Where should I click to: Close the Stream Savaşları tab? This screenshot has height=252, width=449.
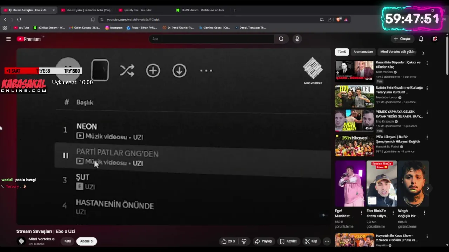click(53, 10)
